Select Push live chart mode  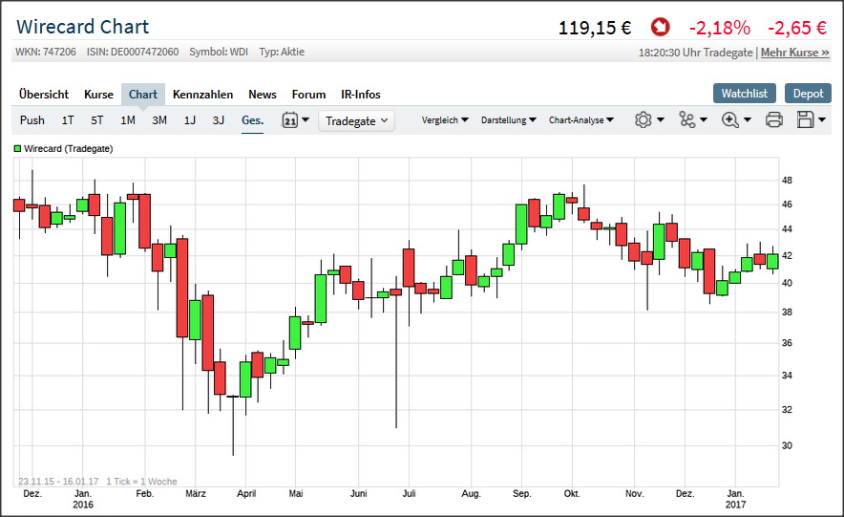pyautogui.click(x=32, y=120)
